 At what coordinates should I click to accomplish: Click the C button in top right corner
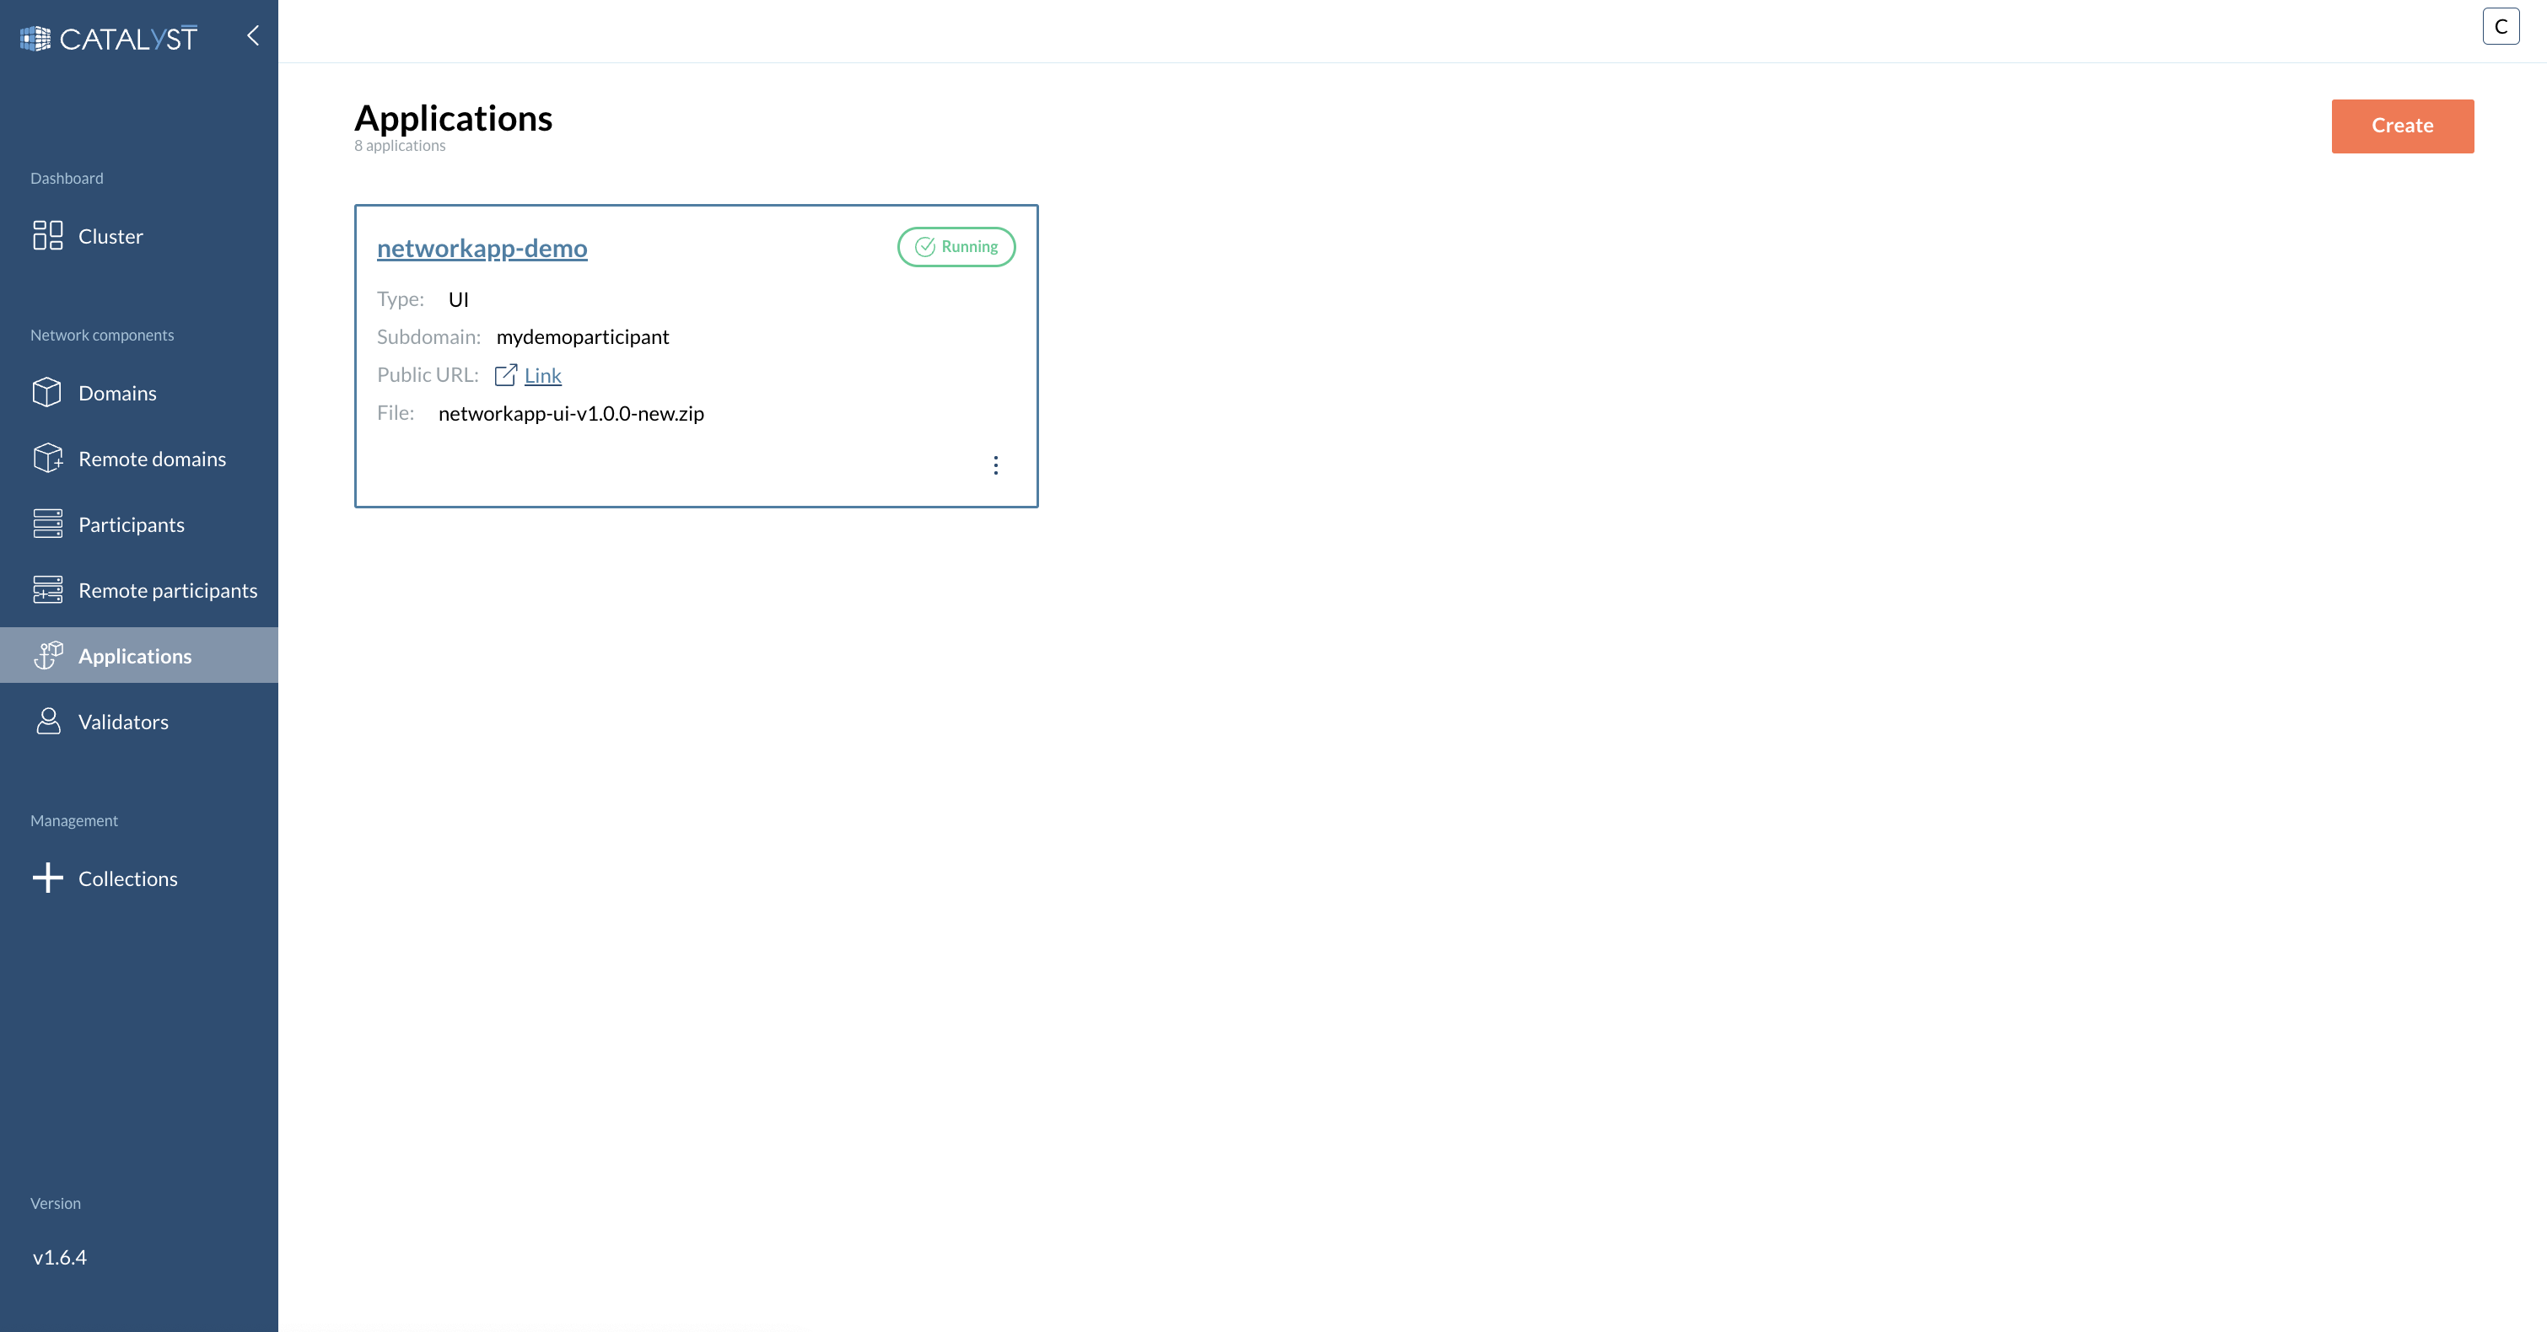pyautogui.click(x=2501, y=27)
